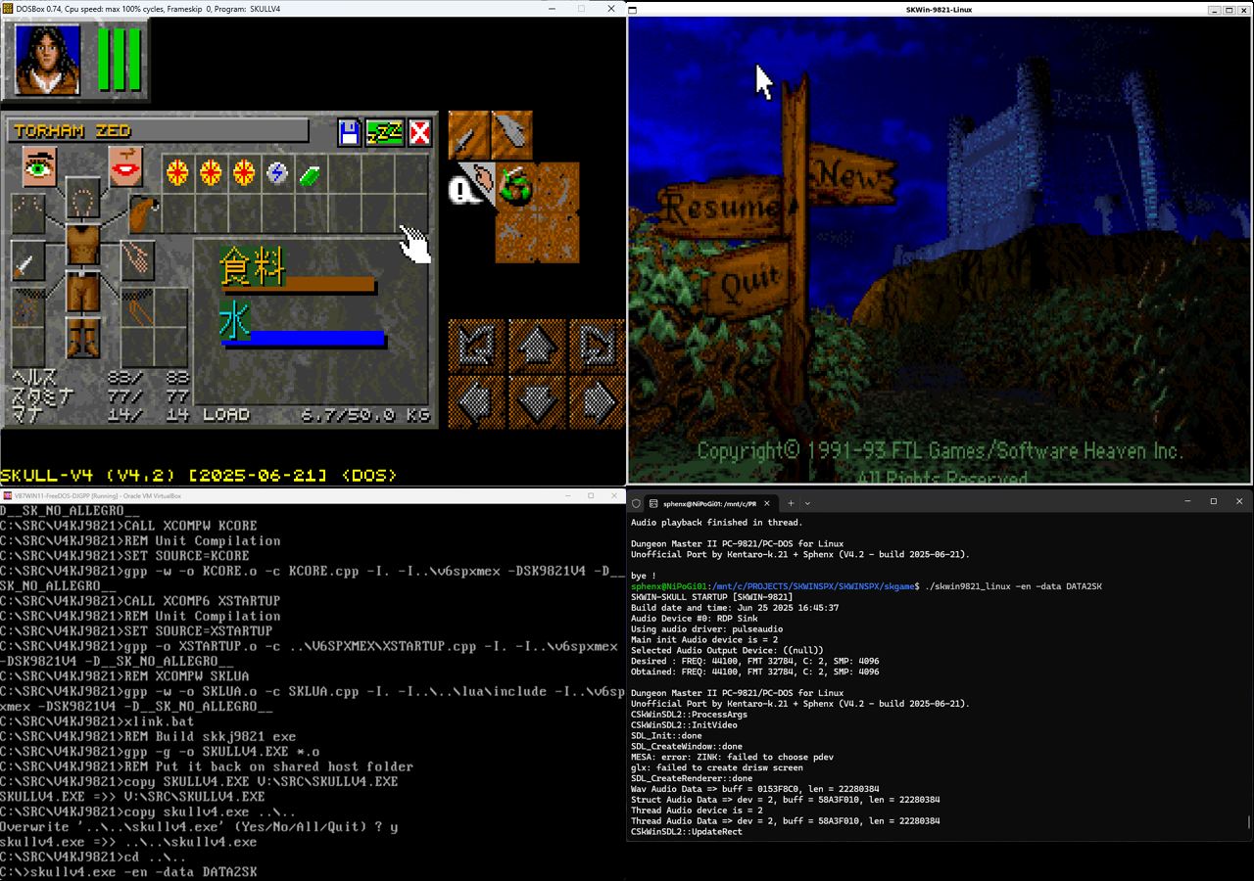Click the move forward arrow
This screenshot has height=881, width=1254.
(536, 346)
